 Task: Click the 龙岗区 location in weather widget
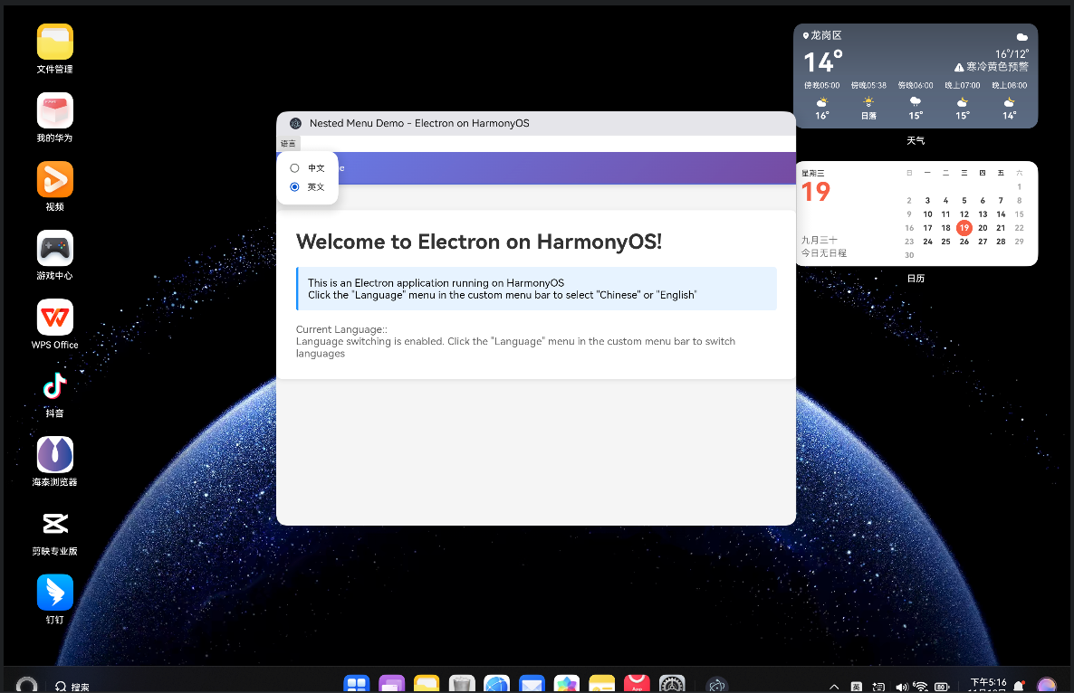822,35
